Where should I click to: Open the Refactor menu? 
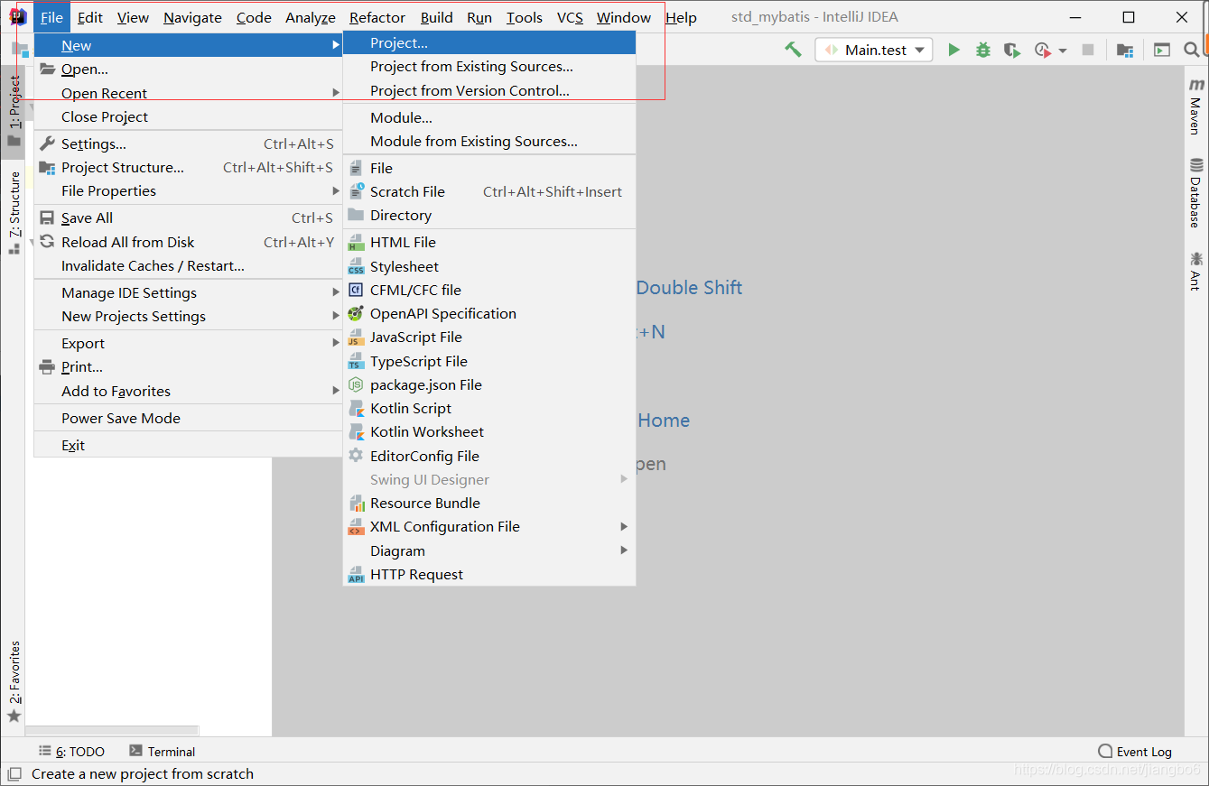pos(377,17)
